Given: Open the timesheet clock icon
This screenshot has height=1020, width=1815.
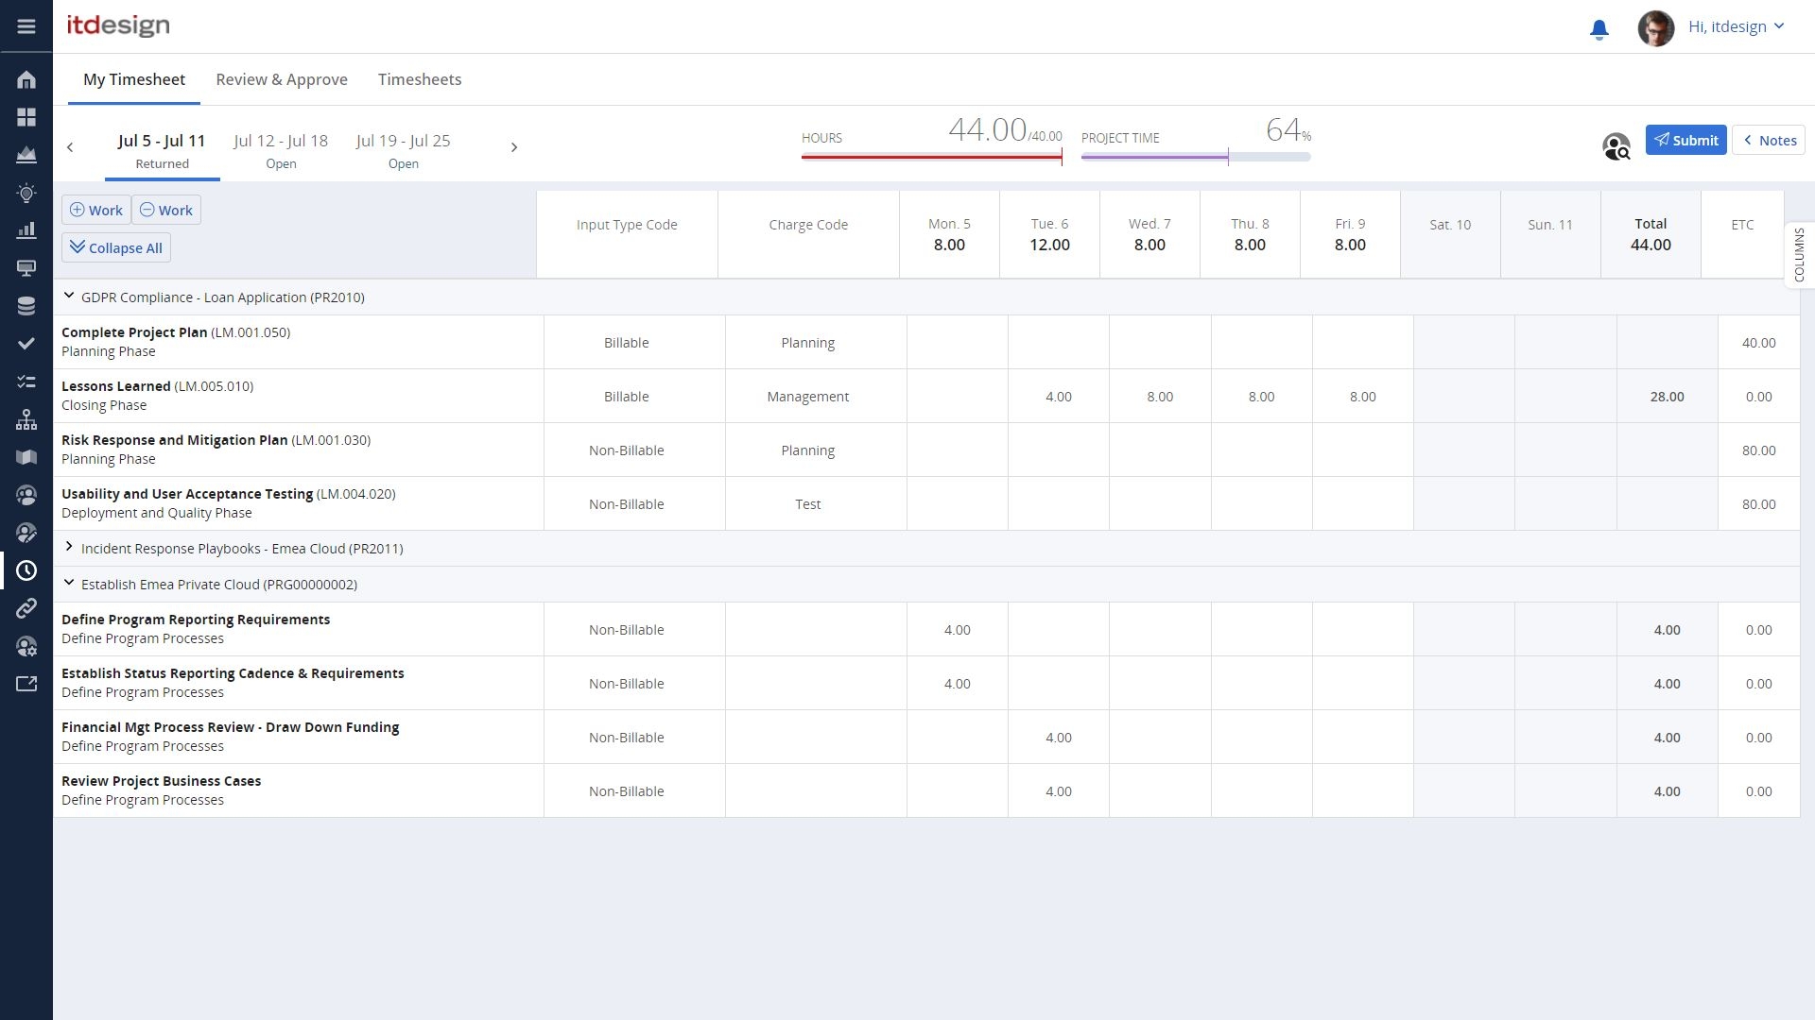Looking at the screenshot, I should point(26,570).
